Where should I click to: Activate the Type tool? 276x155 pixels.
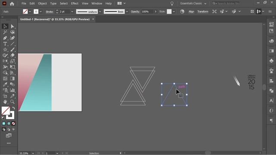point(5,44)
